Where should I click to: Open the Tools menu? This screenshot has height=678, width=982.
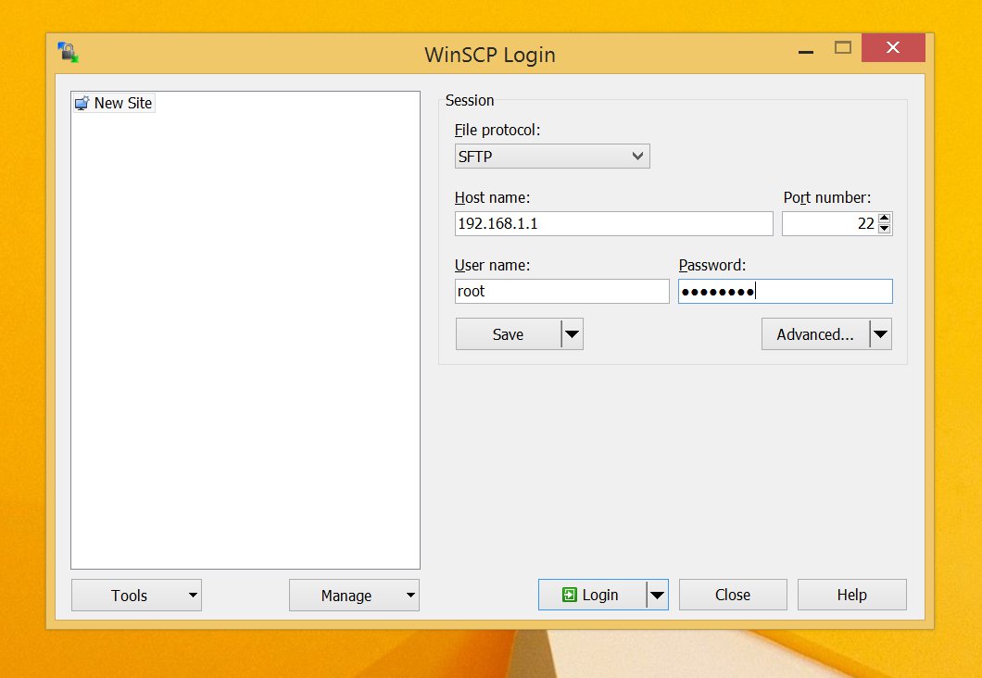(x=135, y=596)
